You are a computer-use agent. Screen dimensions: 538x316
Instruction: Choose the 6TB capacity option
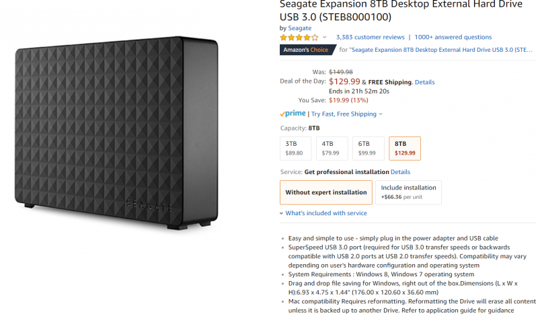pyautogui.click(x=368, y=148)
